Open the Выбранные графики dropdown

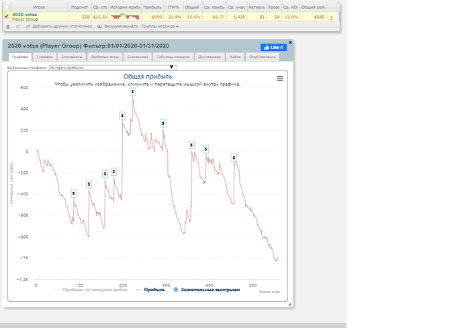113,68
